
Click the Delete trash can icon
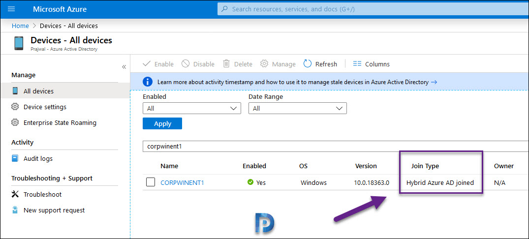point(226,64)
